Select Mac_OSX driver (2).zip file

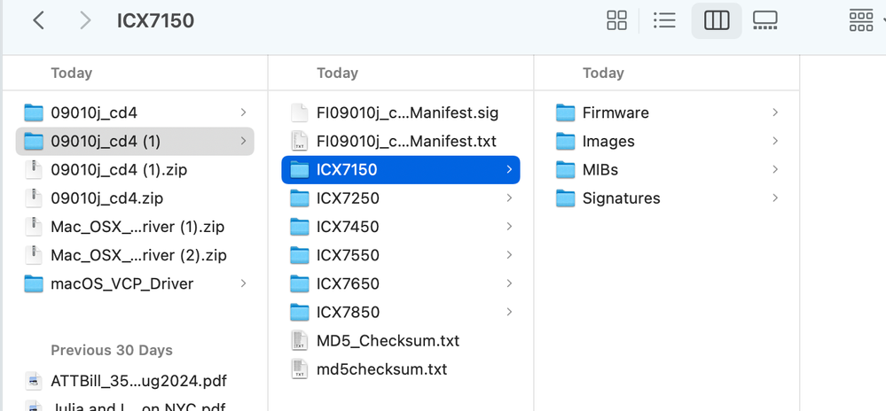138,255
